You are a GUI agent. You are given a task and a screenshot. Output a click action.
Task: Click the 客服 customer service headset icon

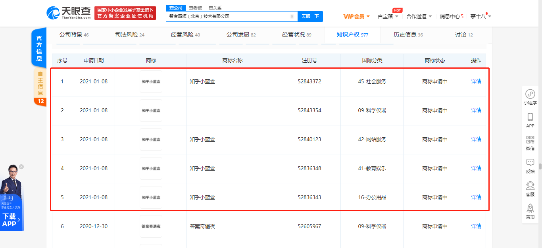[530, 186]
